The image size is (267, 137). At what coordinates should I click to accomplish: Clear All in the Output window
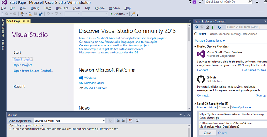coord(130,121)
